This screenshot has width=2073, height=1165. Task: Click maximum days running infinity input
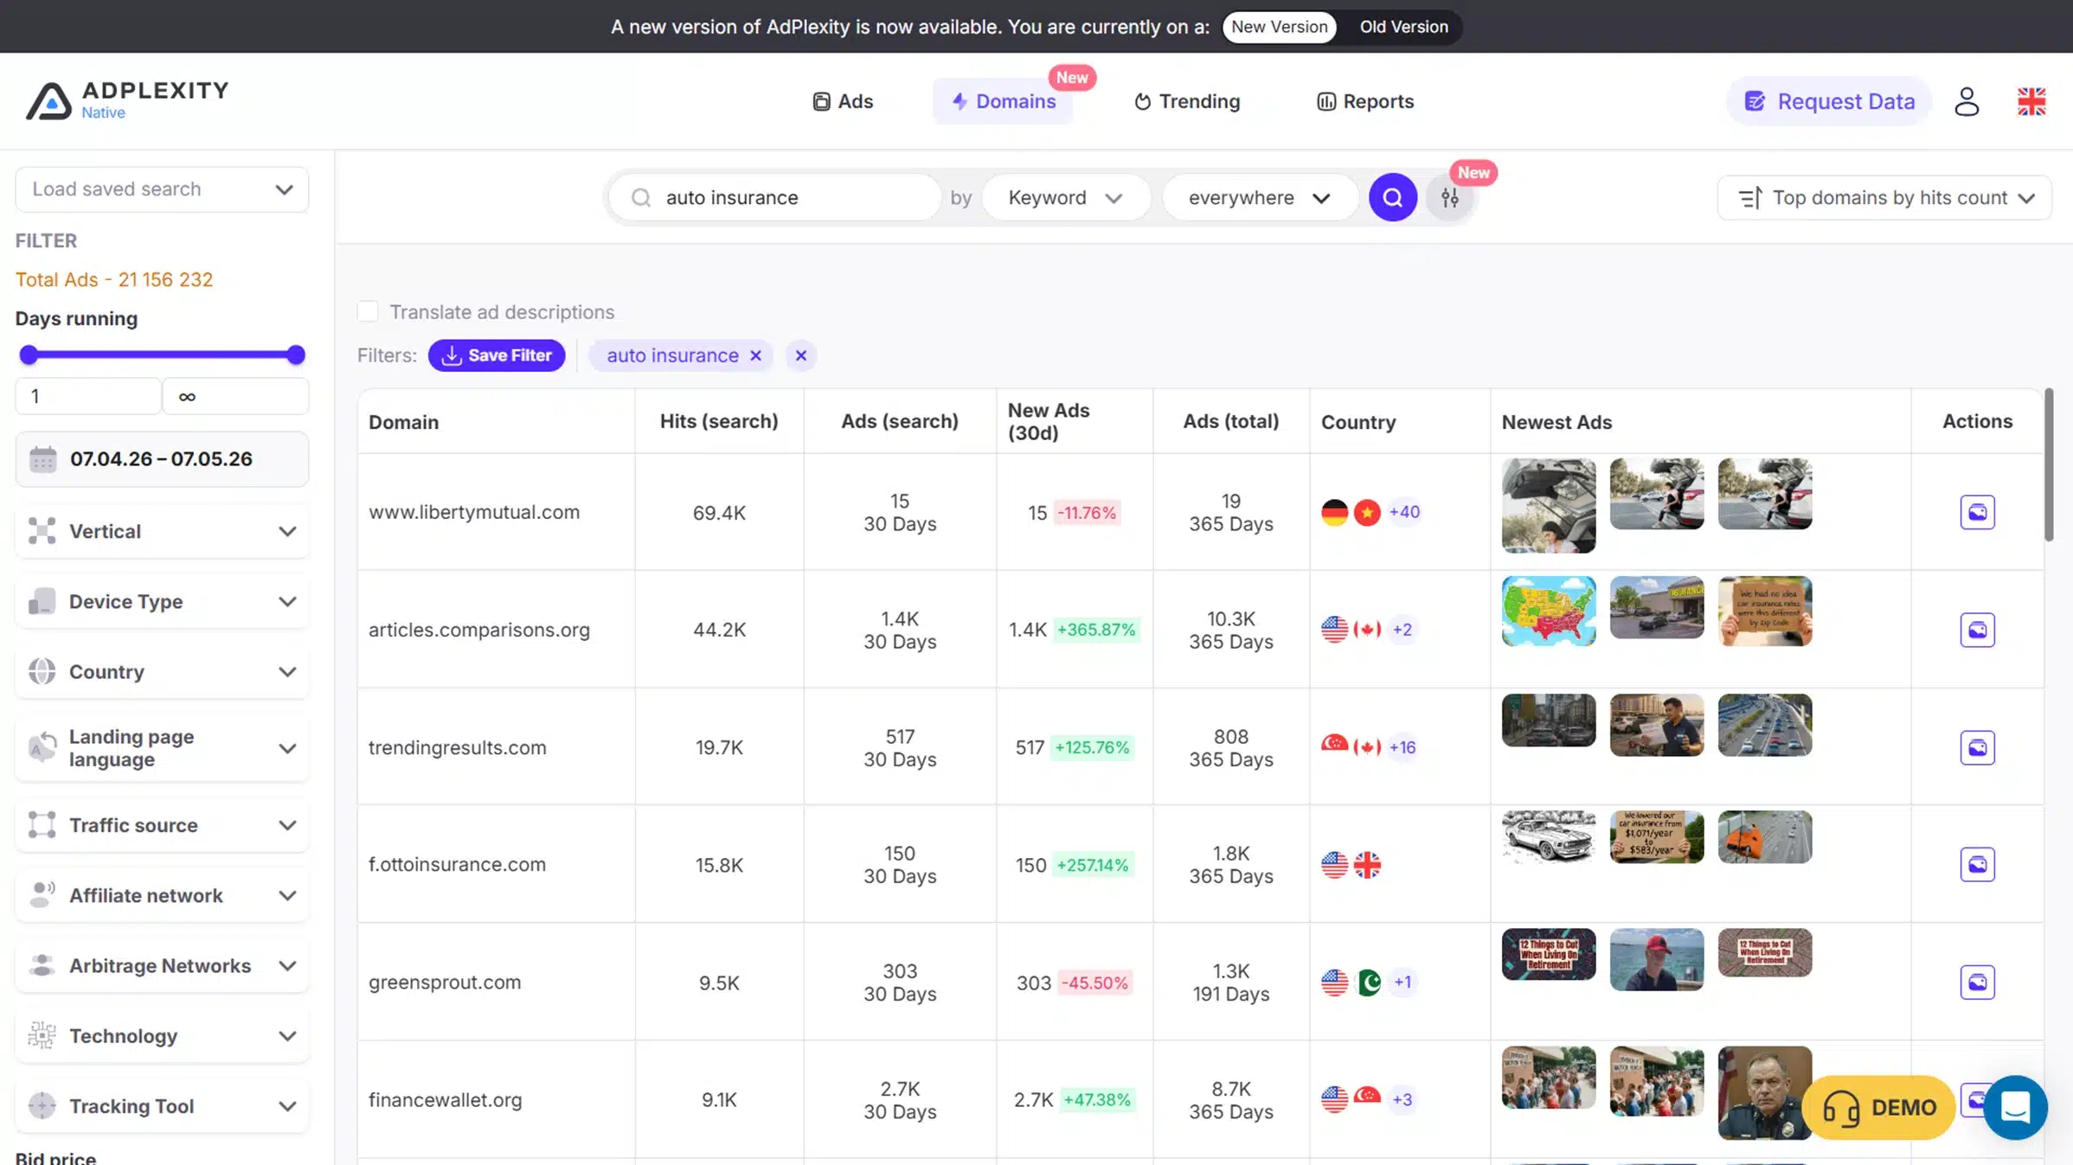(235, 396)
